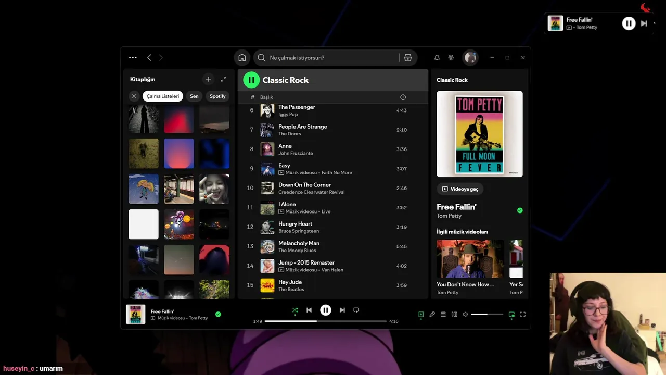
Task: Click the # column header
Action: pos(252,97)
